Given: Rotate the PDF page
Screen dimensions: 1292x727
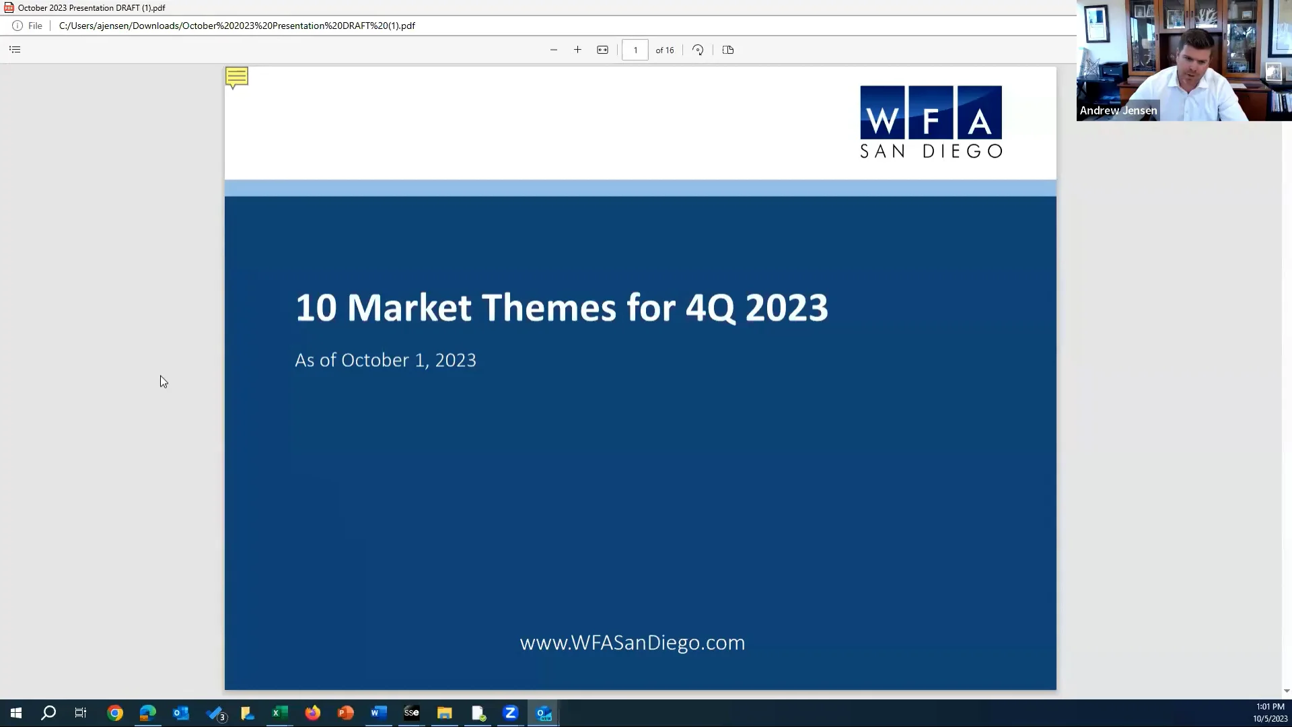Looking at the screenshot, I should click(x=698, y=50).
